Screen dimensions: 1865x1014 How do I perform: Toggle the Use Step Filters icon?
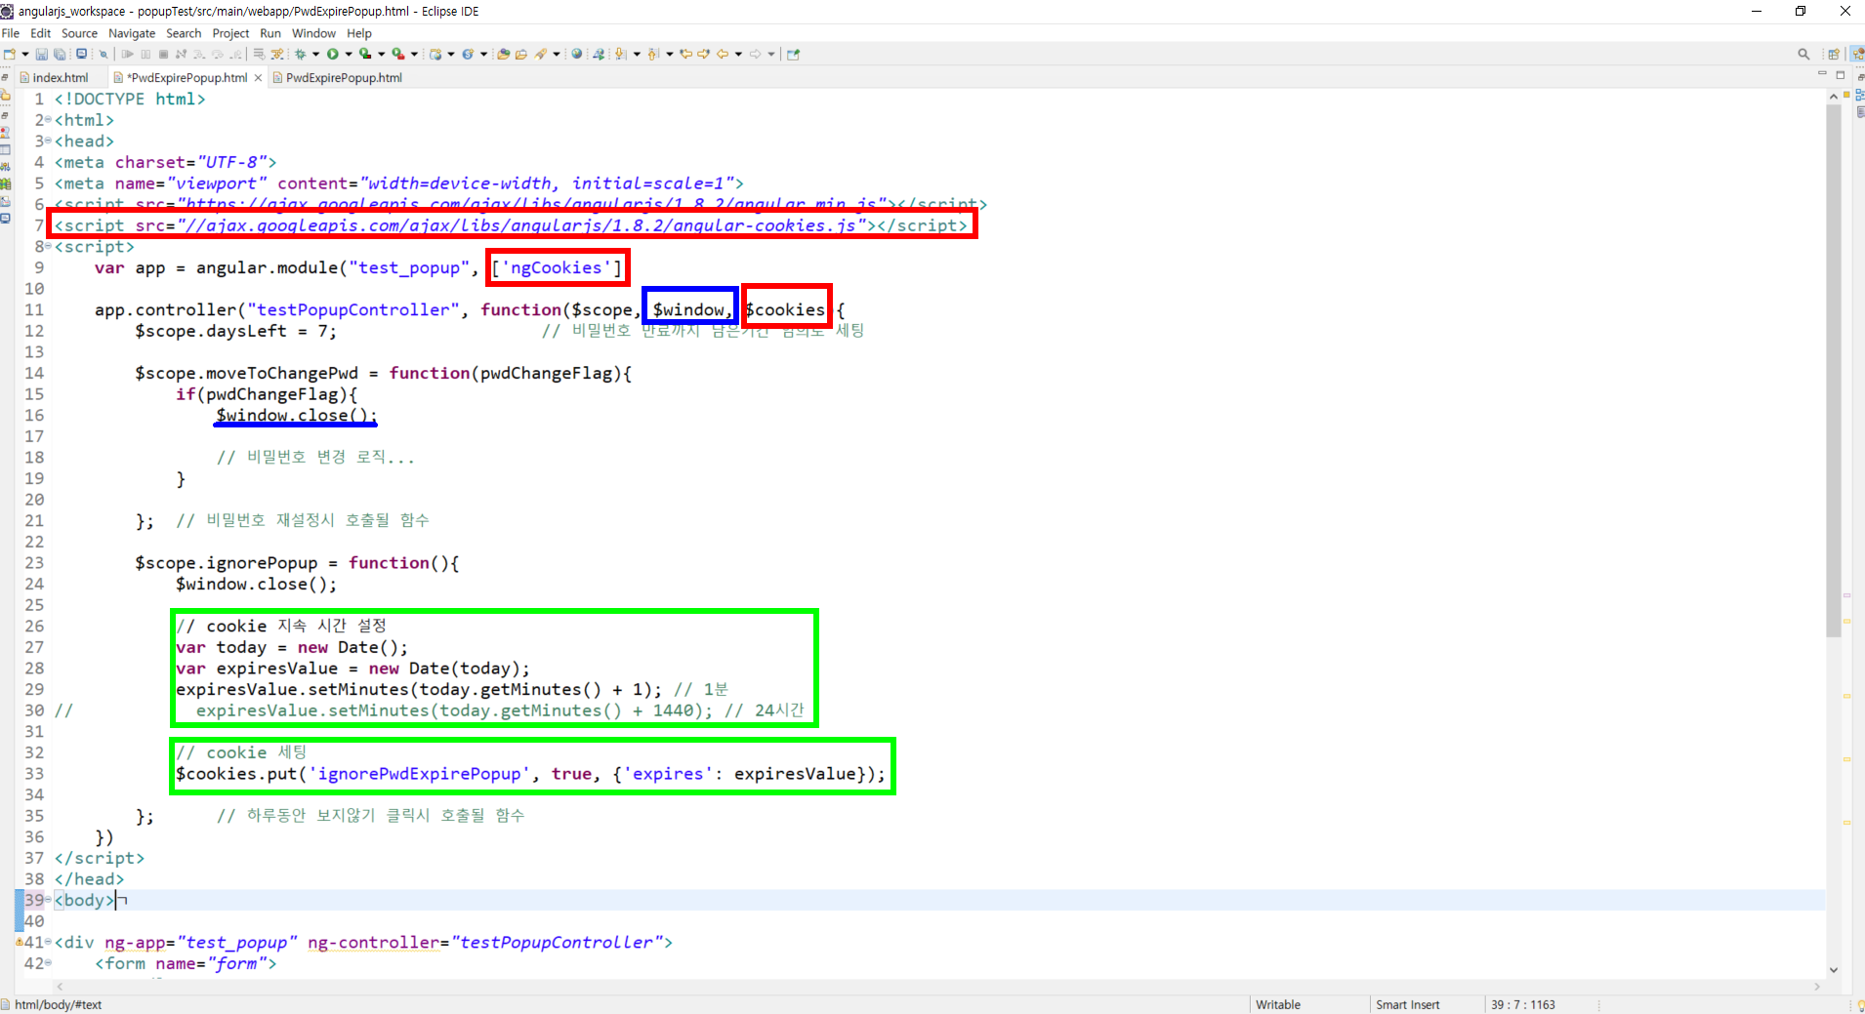pos(278,54)
